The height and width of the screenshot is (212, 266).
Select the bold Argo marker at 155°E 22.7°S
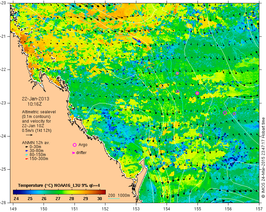coord(197,93)
